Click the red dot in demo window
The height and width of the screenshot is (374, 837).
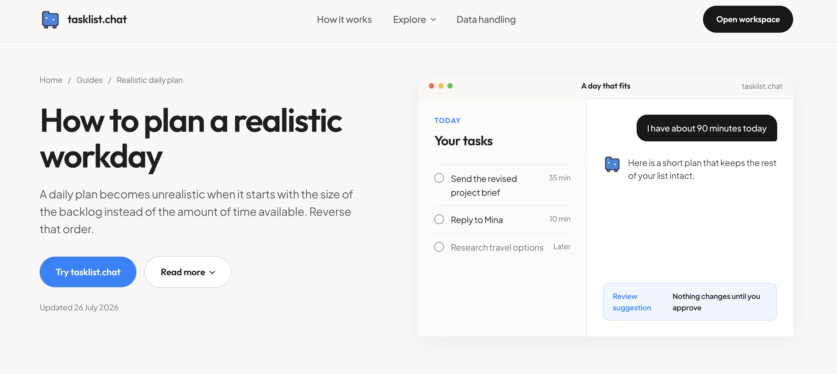431,86
